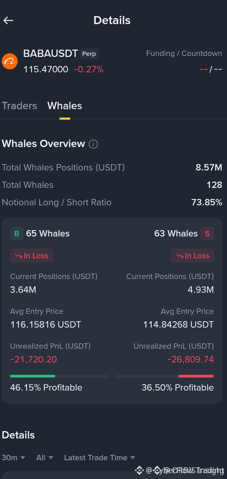Screen dimensions: 227x479
Task: Tap the back arrow icon
Action: click(8, 20)
